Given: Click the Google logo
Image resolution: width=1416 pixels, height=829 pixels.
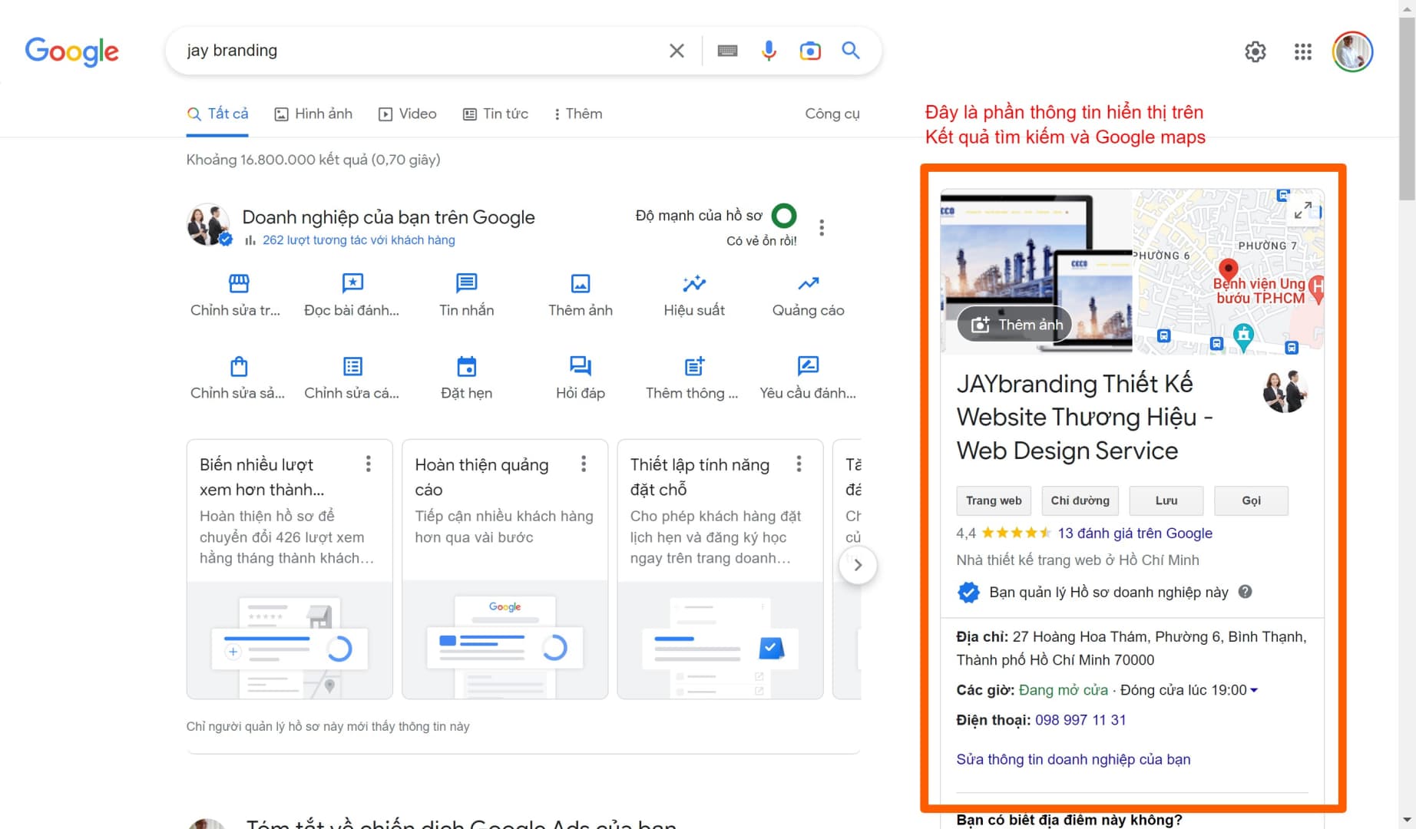Looking at the screenshot, I should click(x=72, y=51).
